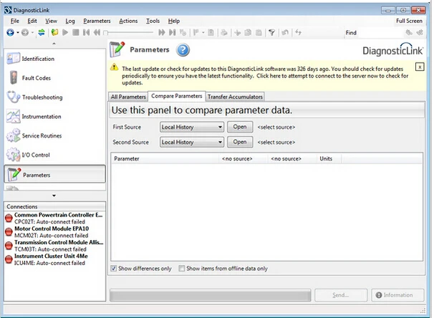The height and width of the screenshot is (318, 434).
Task: Click the find-next binoculars icon
Action: click(409, 33)
